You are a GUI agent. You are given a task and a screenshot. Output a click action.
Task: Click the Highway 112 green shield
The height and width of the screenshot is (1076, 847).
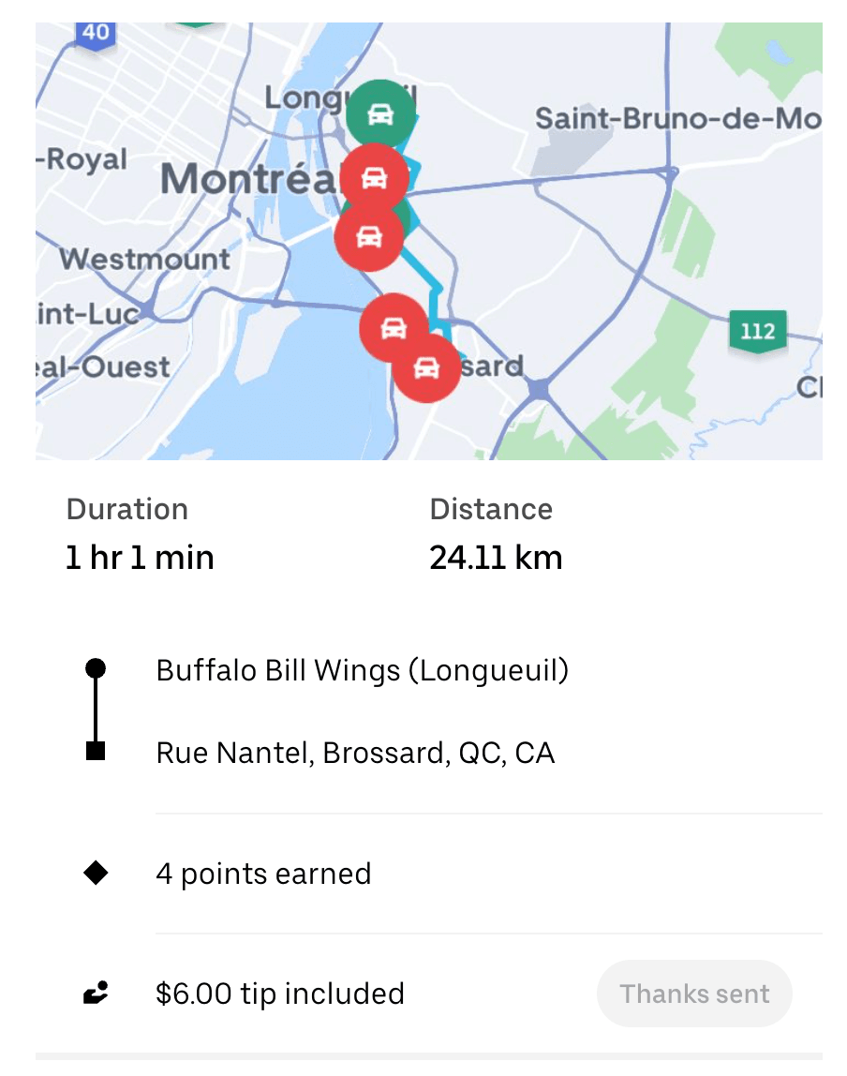tap(757, 331)
